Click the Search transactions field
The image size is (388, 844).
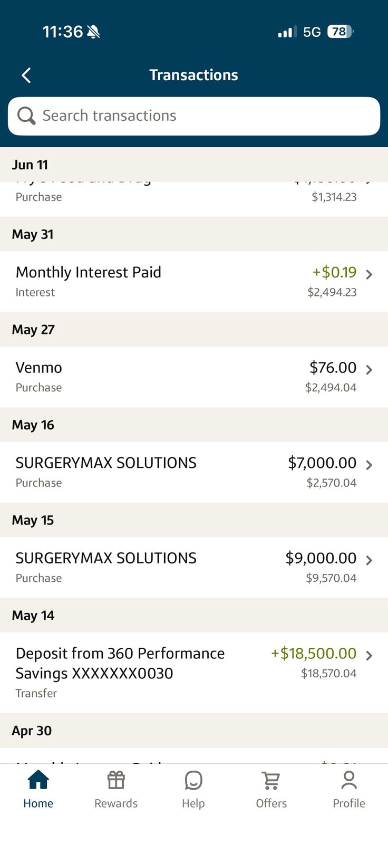[194, 116]
